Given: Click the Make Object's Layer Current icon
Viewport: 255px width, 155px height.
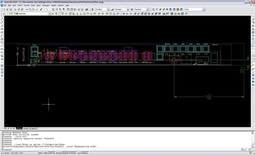Looking at the screenshot, I should (x=53, y=14).
